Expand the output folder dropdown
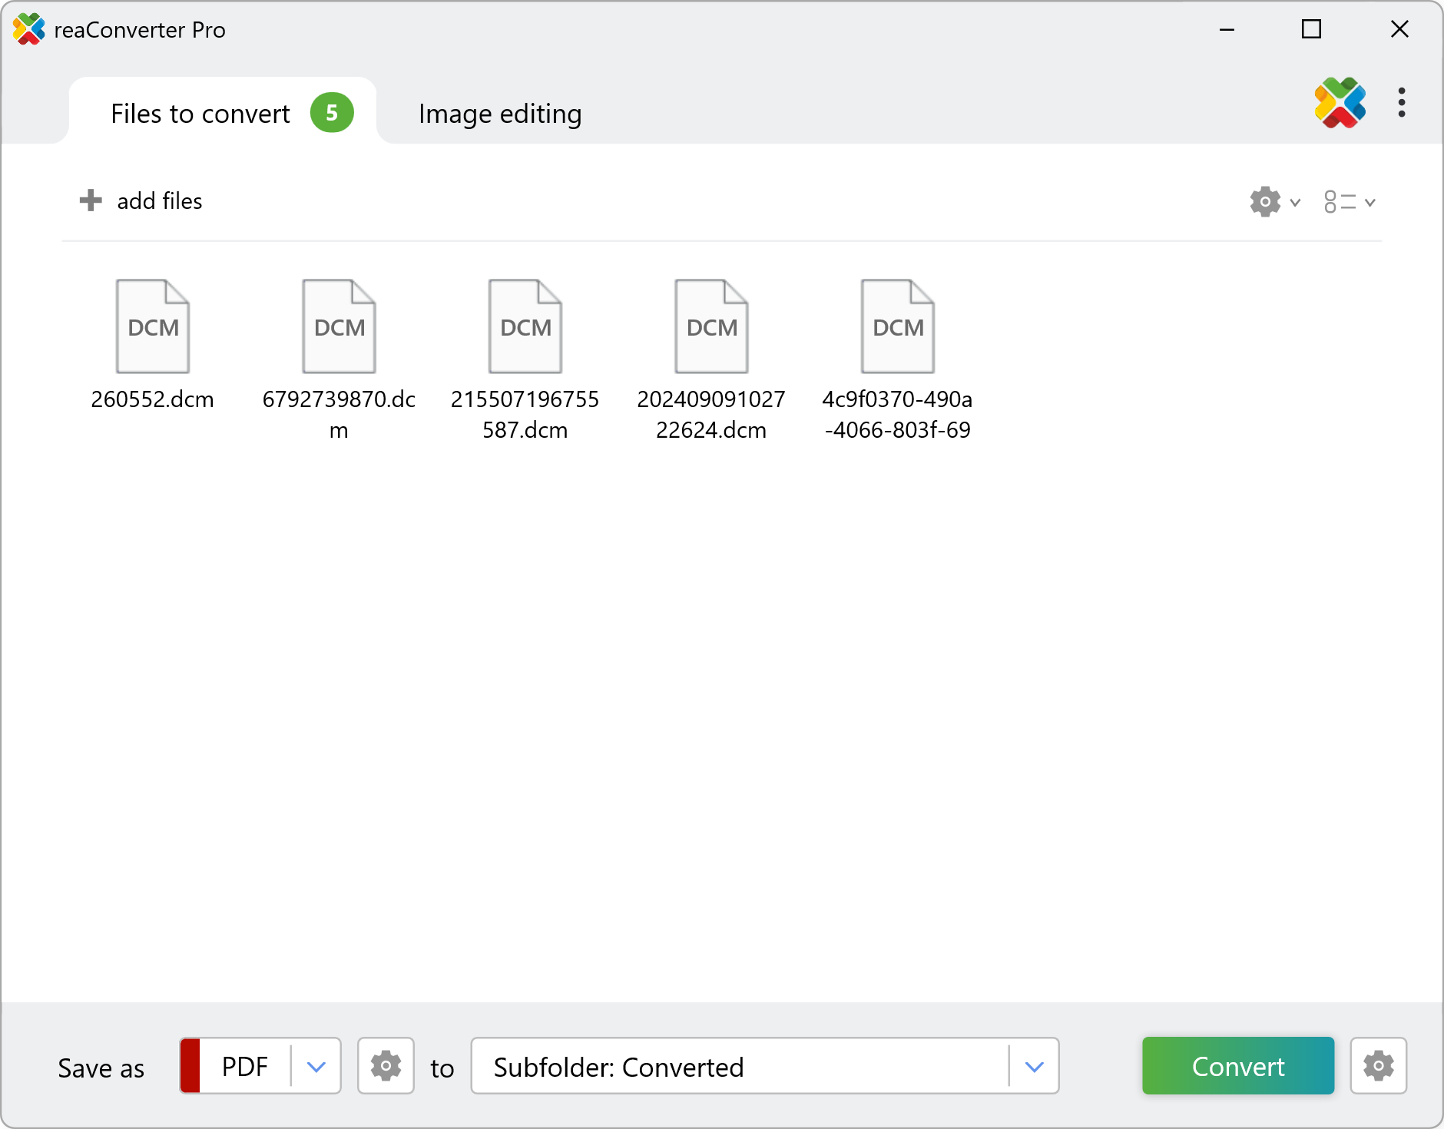1444x1129 pixels. 1035,1066
